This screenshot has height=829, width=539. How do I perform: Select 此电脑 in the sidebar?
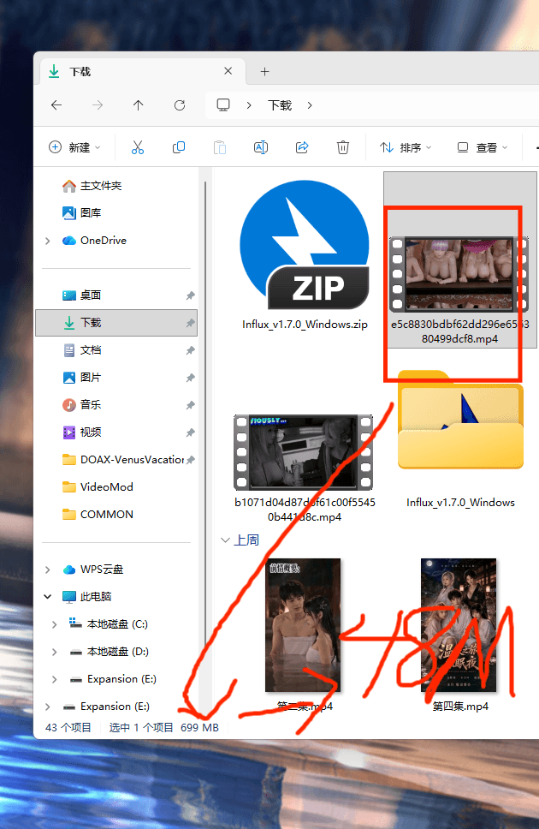pyautogui.click(x=96, y=596)
